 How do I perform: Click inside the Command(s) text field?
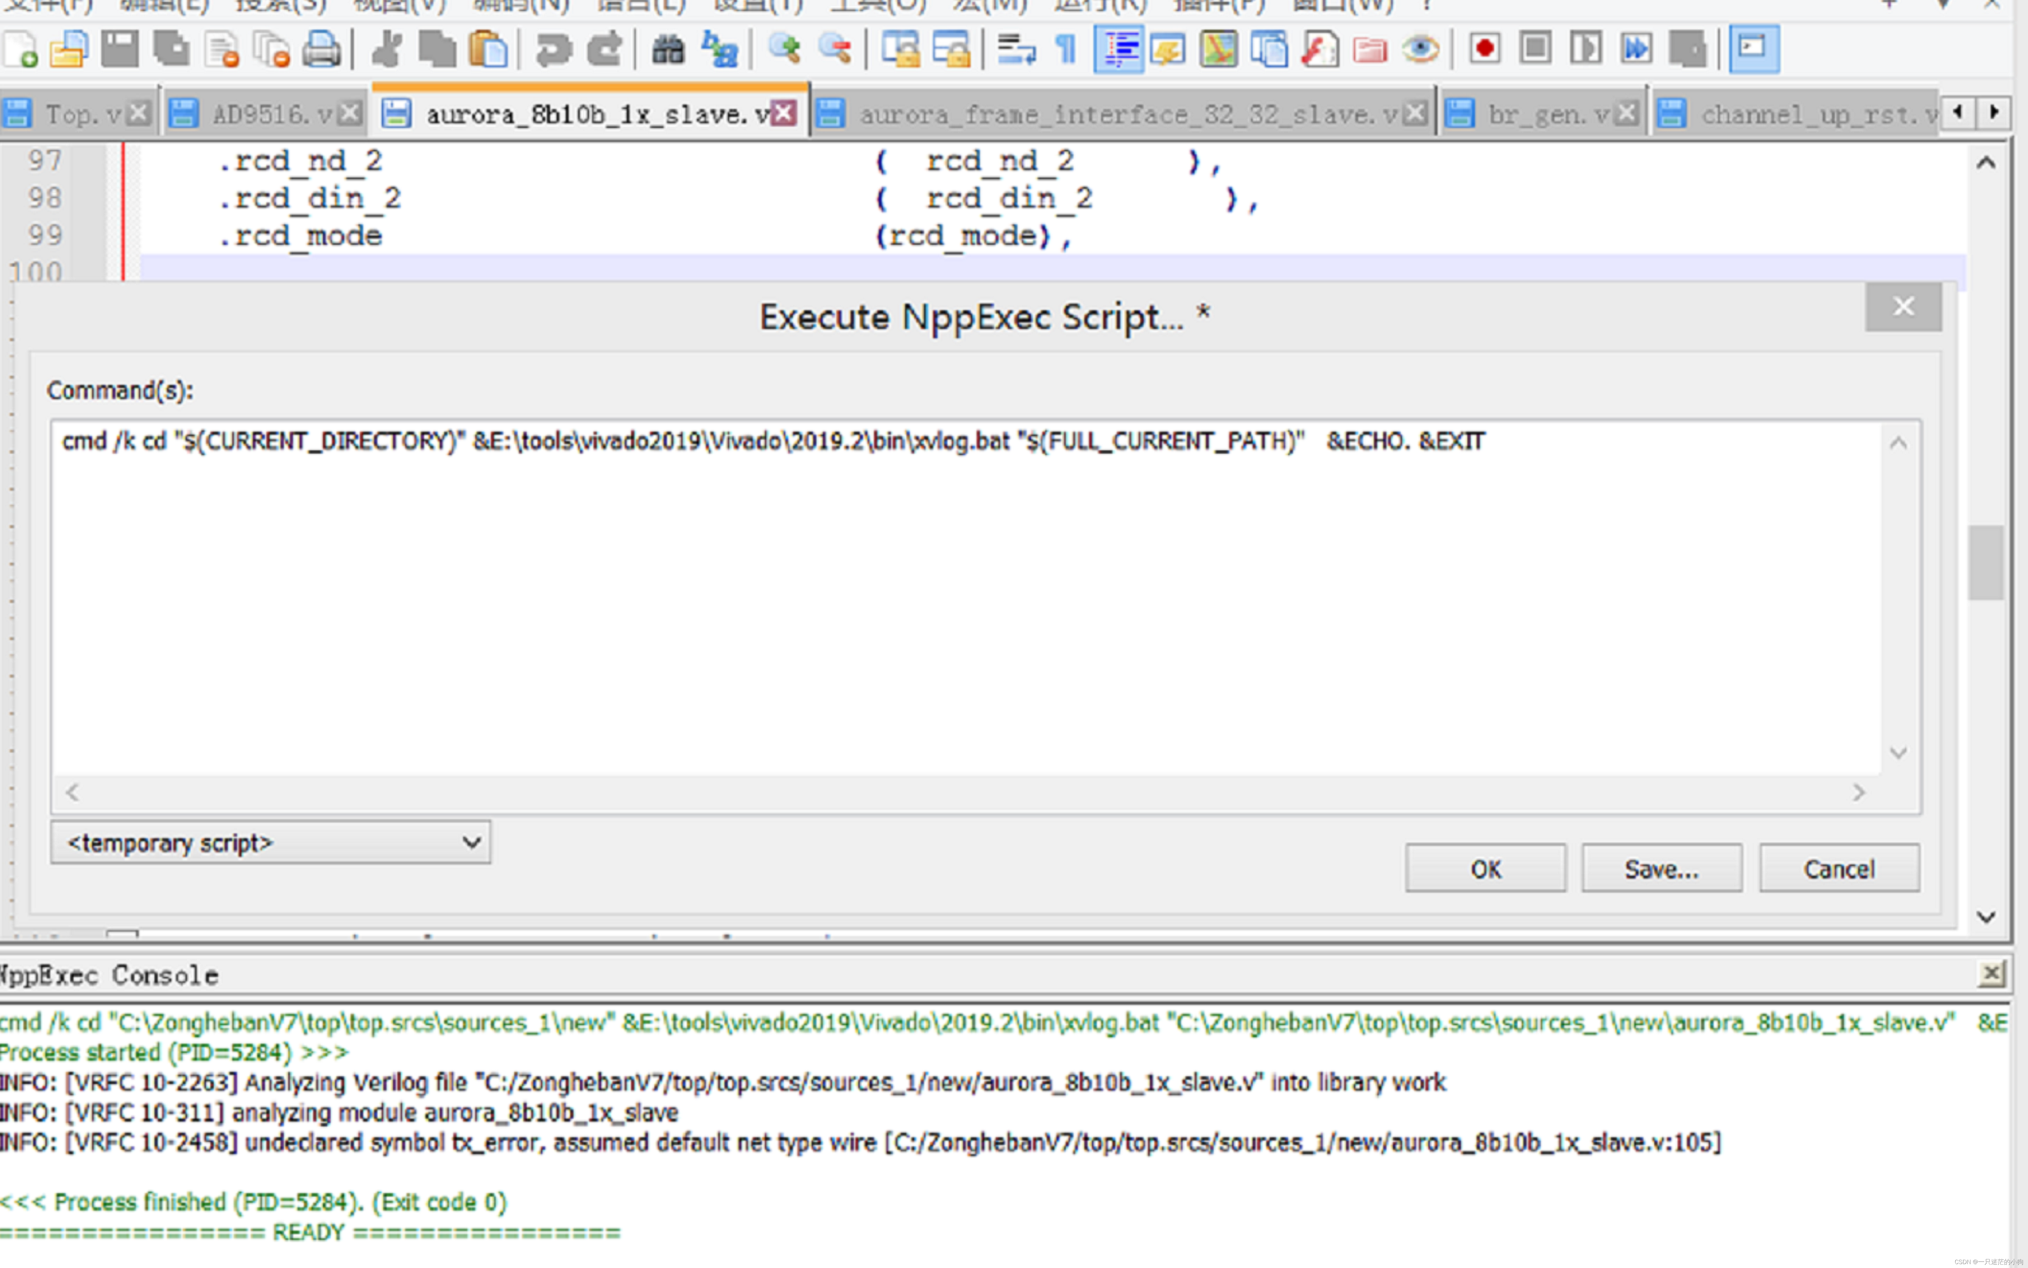(x=922, y=587)
